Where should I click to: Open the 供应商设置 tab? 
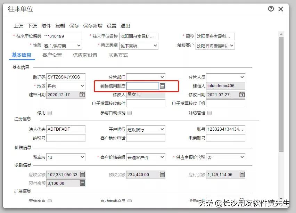(x=85, y=55)
